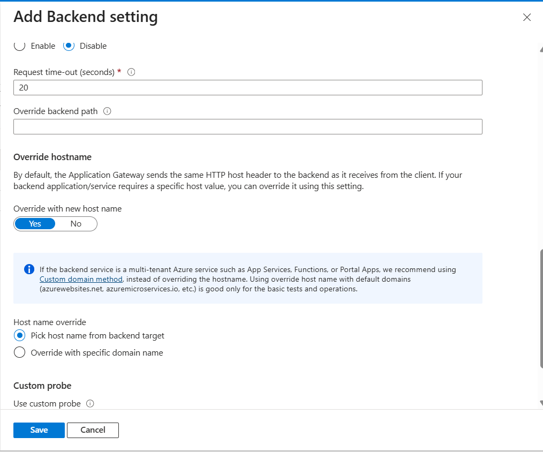Choose Pick host name from backend target
The height and width of the screenshot is (452, 543).
(19, 336)
